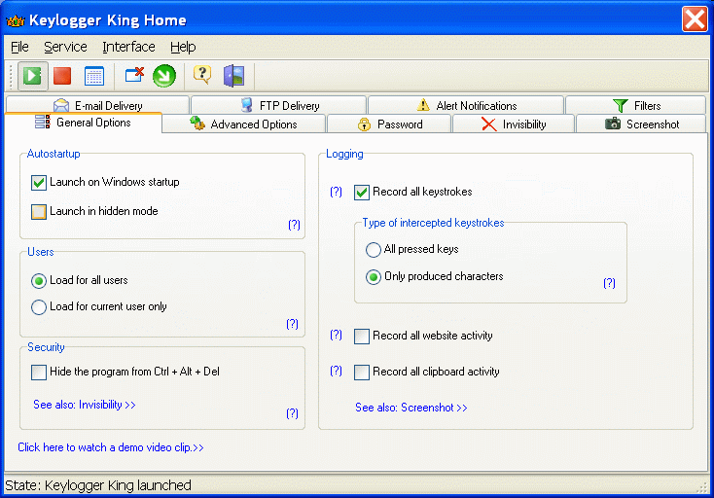Click the window with red X toolbar icon
The width and height of the screenshot is (714, 498).
pyautogui.click(x=134, y=75)
